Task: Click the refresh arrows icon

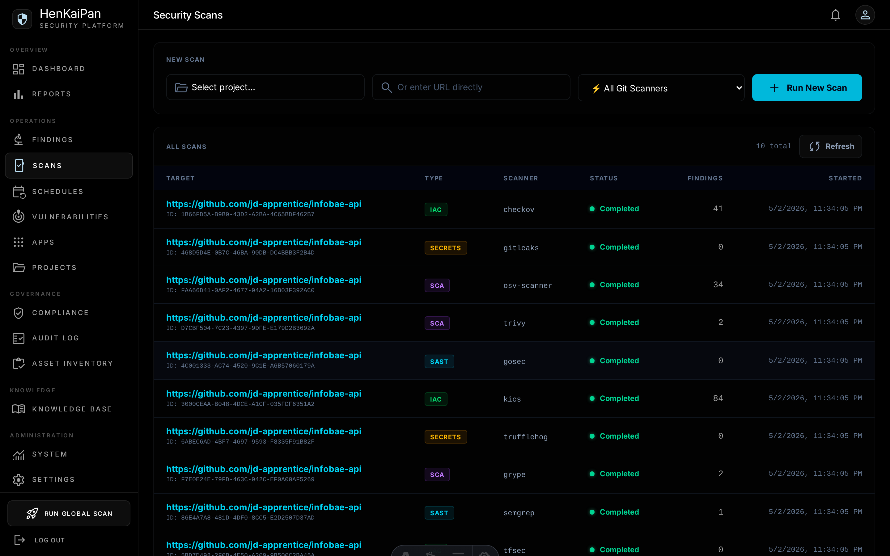Action: tap(814, 146)
